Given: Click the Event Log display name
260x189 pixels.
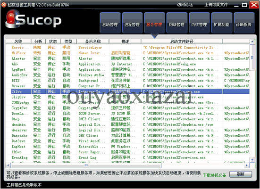Looking at the screenshot, I should pos(87,157).
